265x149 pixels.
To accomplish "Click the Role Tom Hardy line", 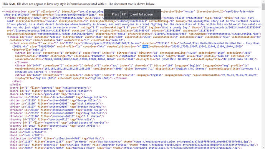I will pyautogui.click(x=131, y=142).
